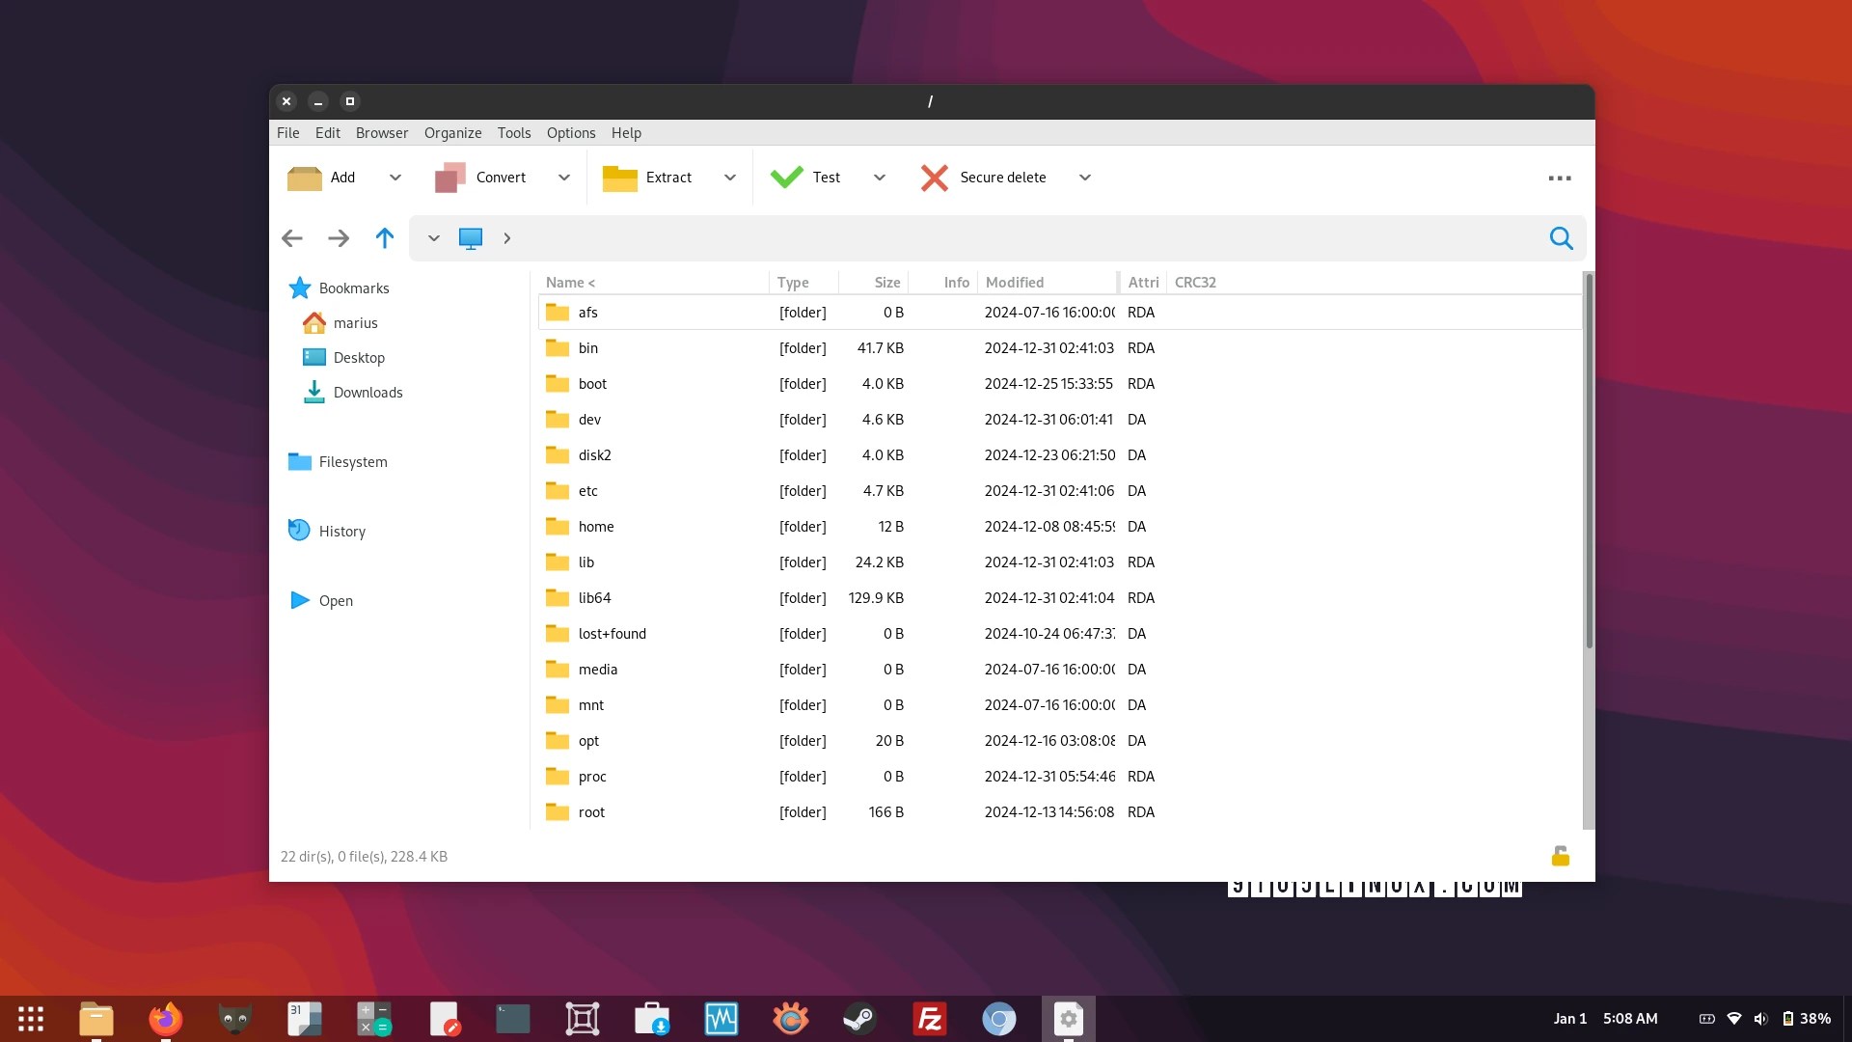Go up one level with the blue arrow
The width and height of the screenshot is (1852, 1042).
tap(384, 238)
